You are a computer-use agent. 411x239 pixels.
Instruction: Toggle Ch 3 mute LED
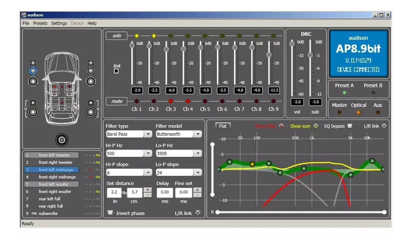tap(171, 101)
